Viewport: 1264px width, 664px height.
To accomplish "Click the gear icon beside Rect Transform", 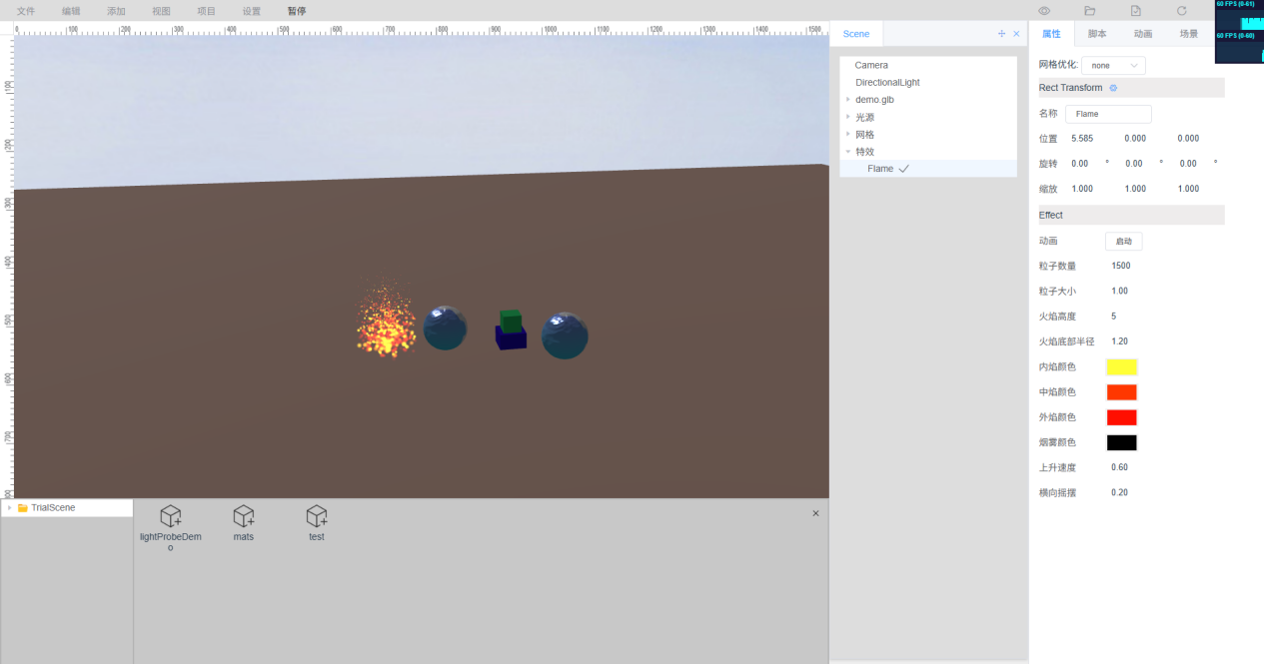I will click(x=1113, y=88).
